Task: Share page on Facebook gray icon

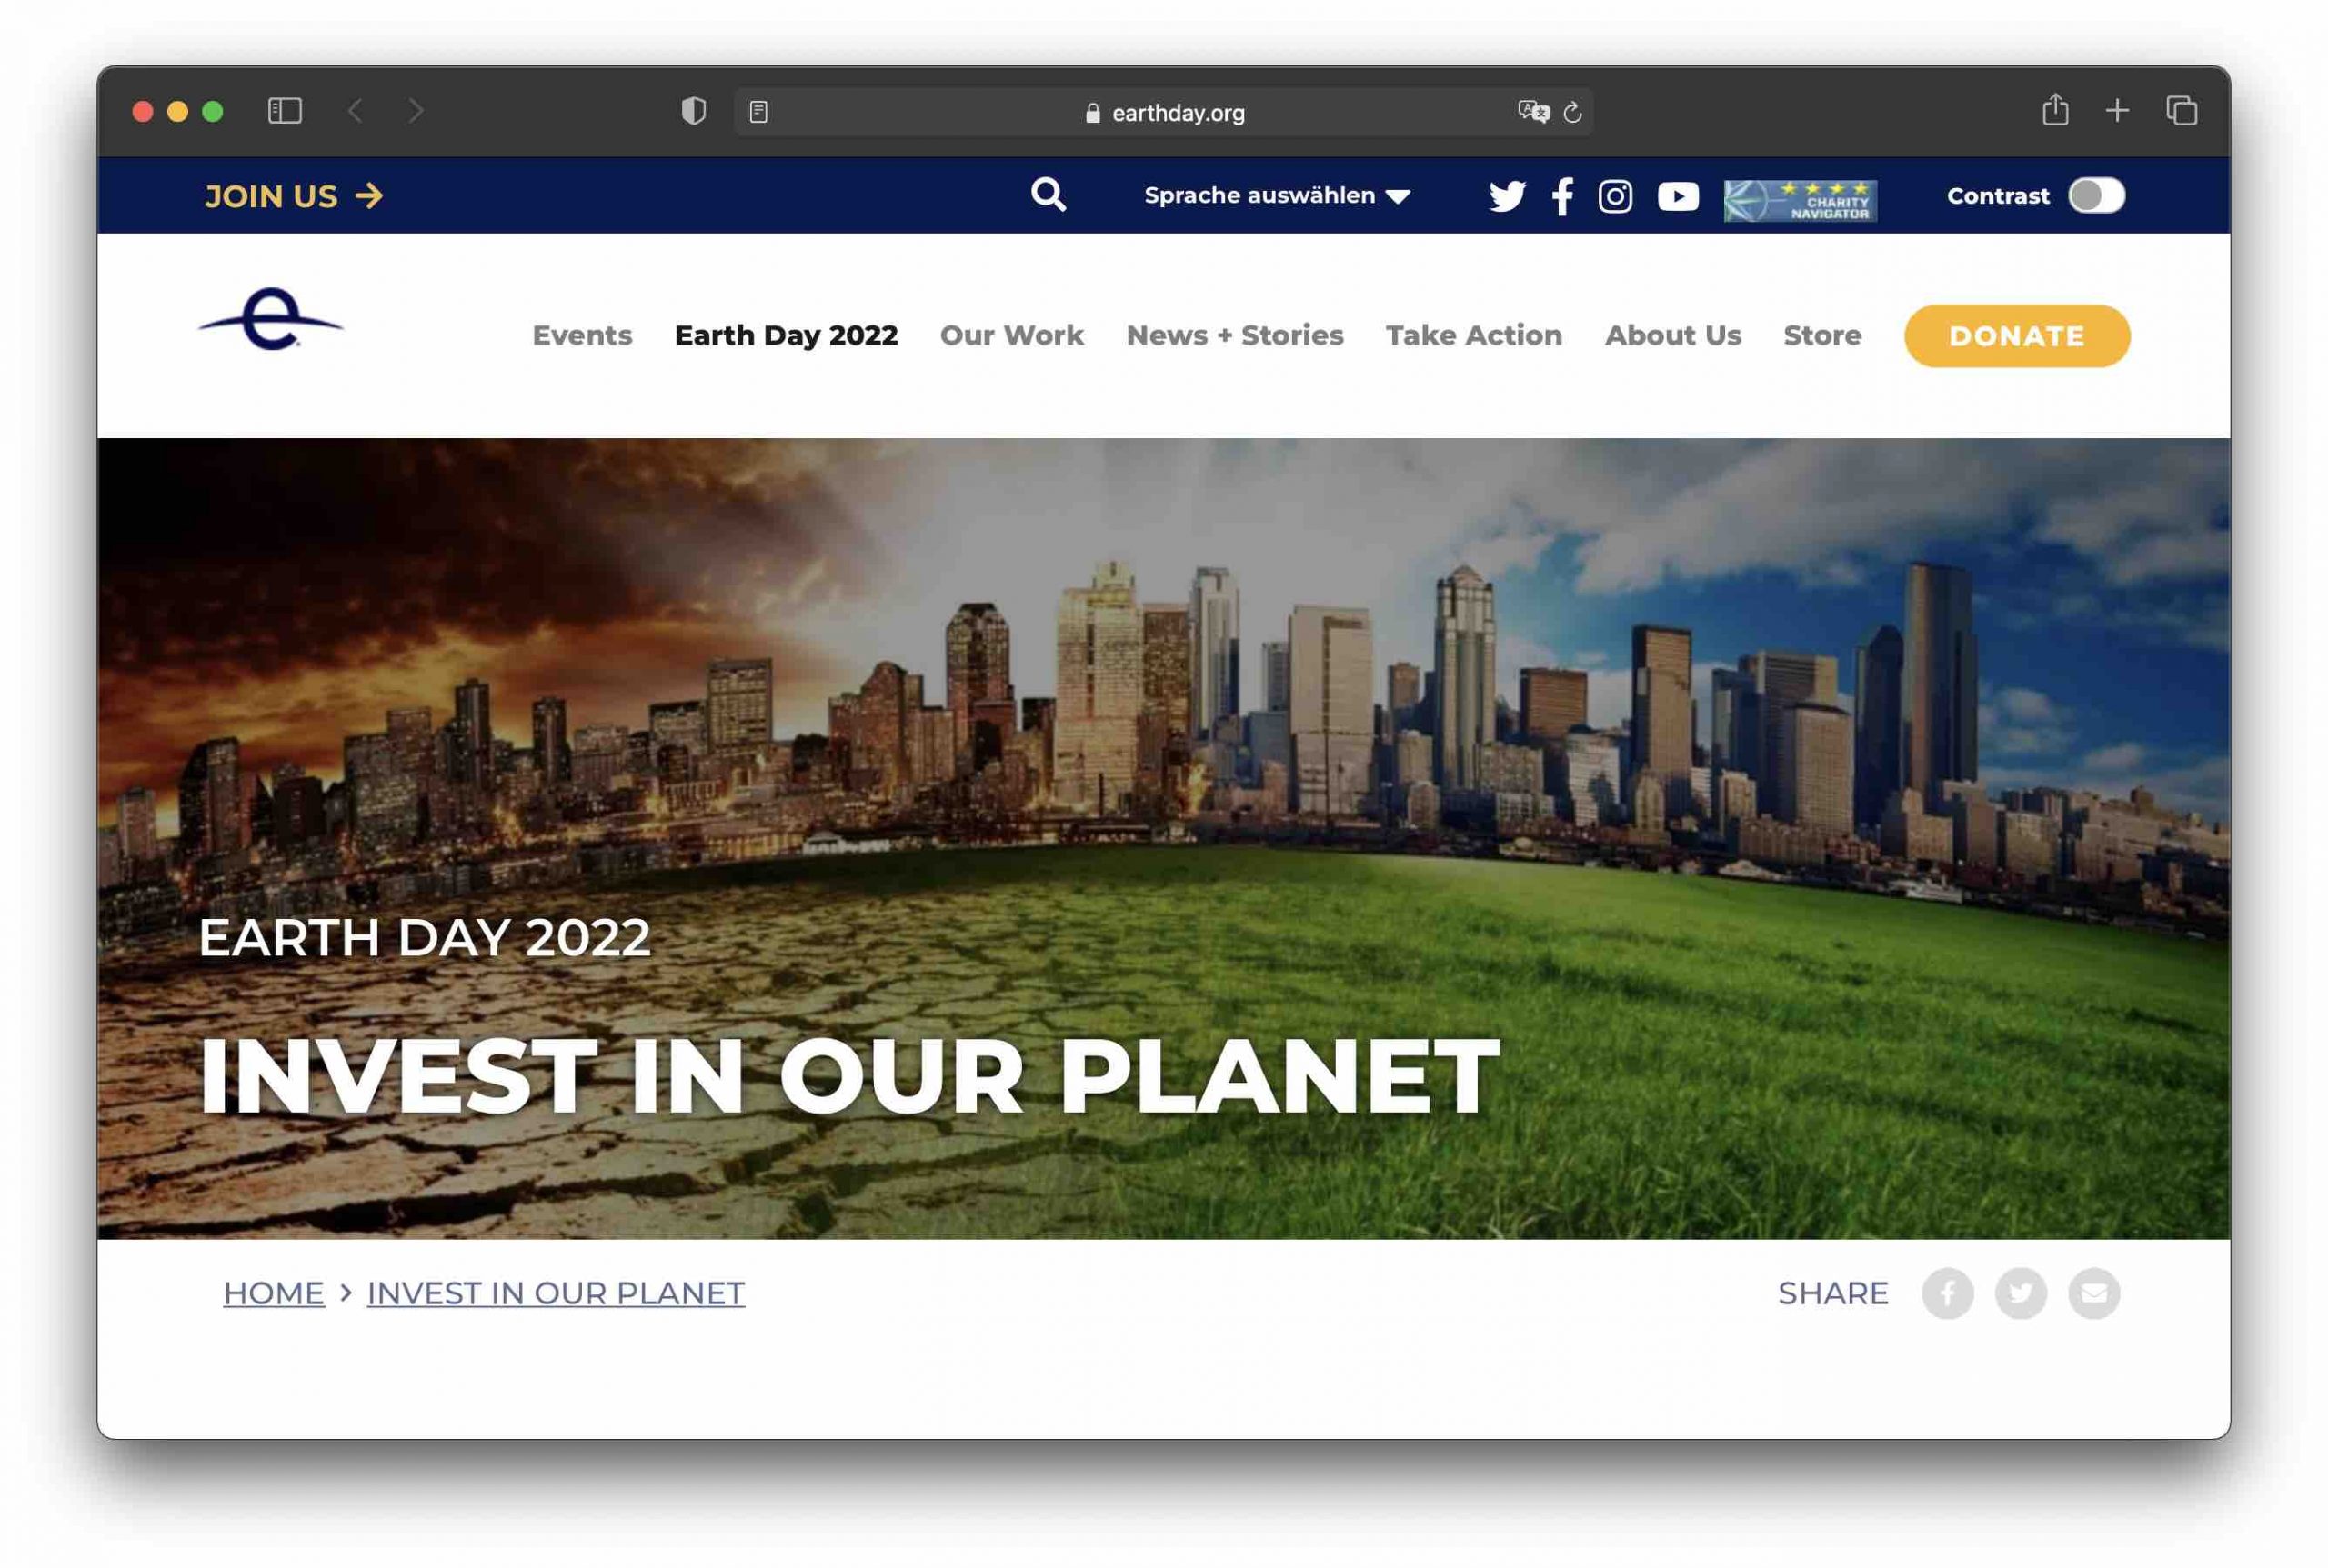Action: pos(1947,1293)
